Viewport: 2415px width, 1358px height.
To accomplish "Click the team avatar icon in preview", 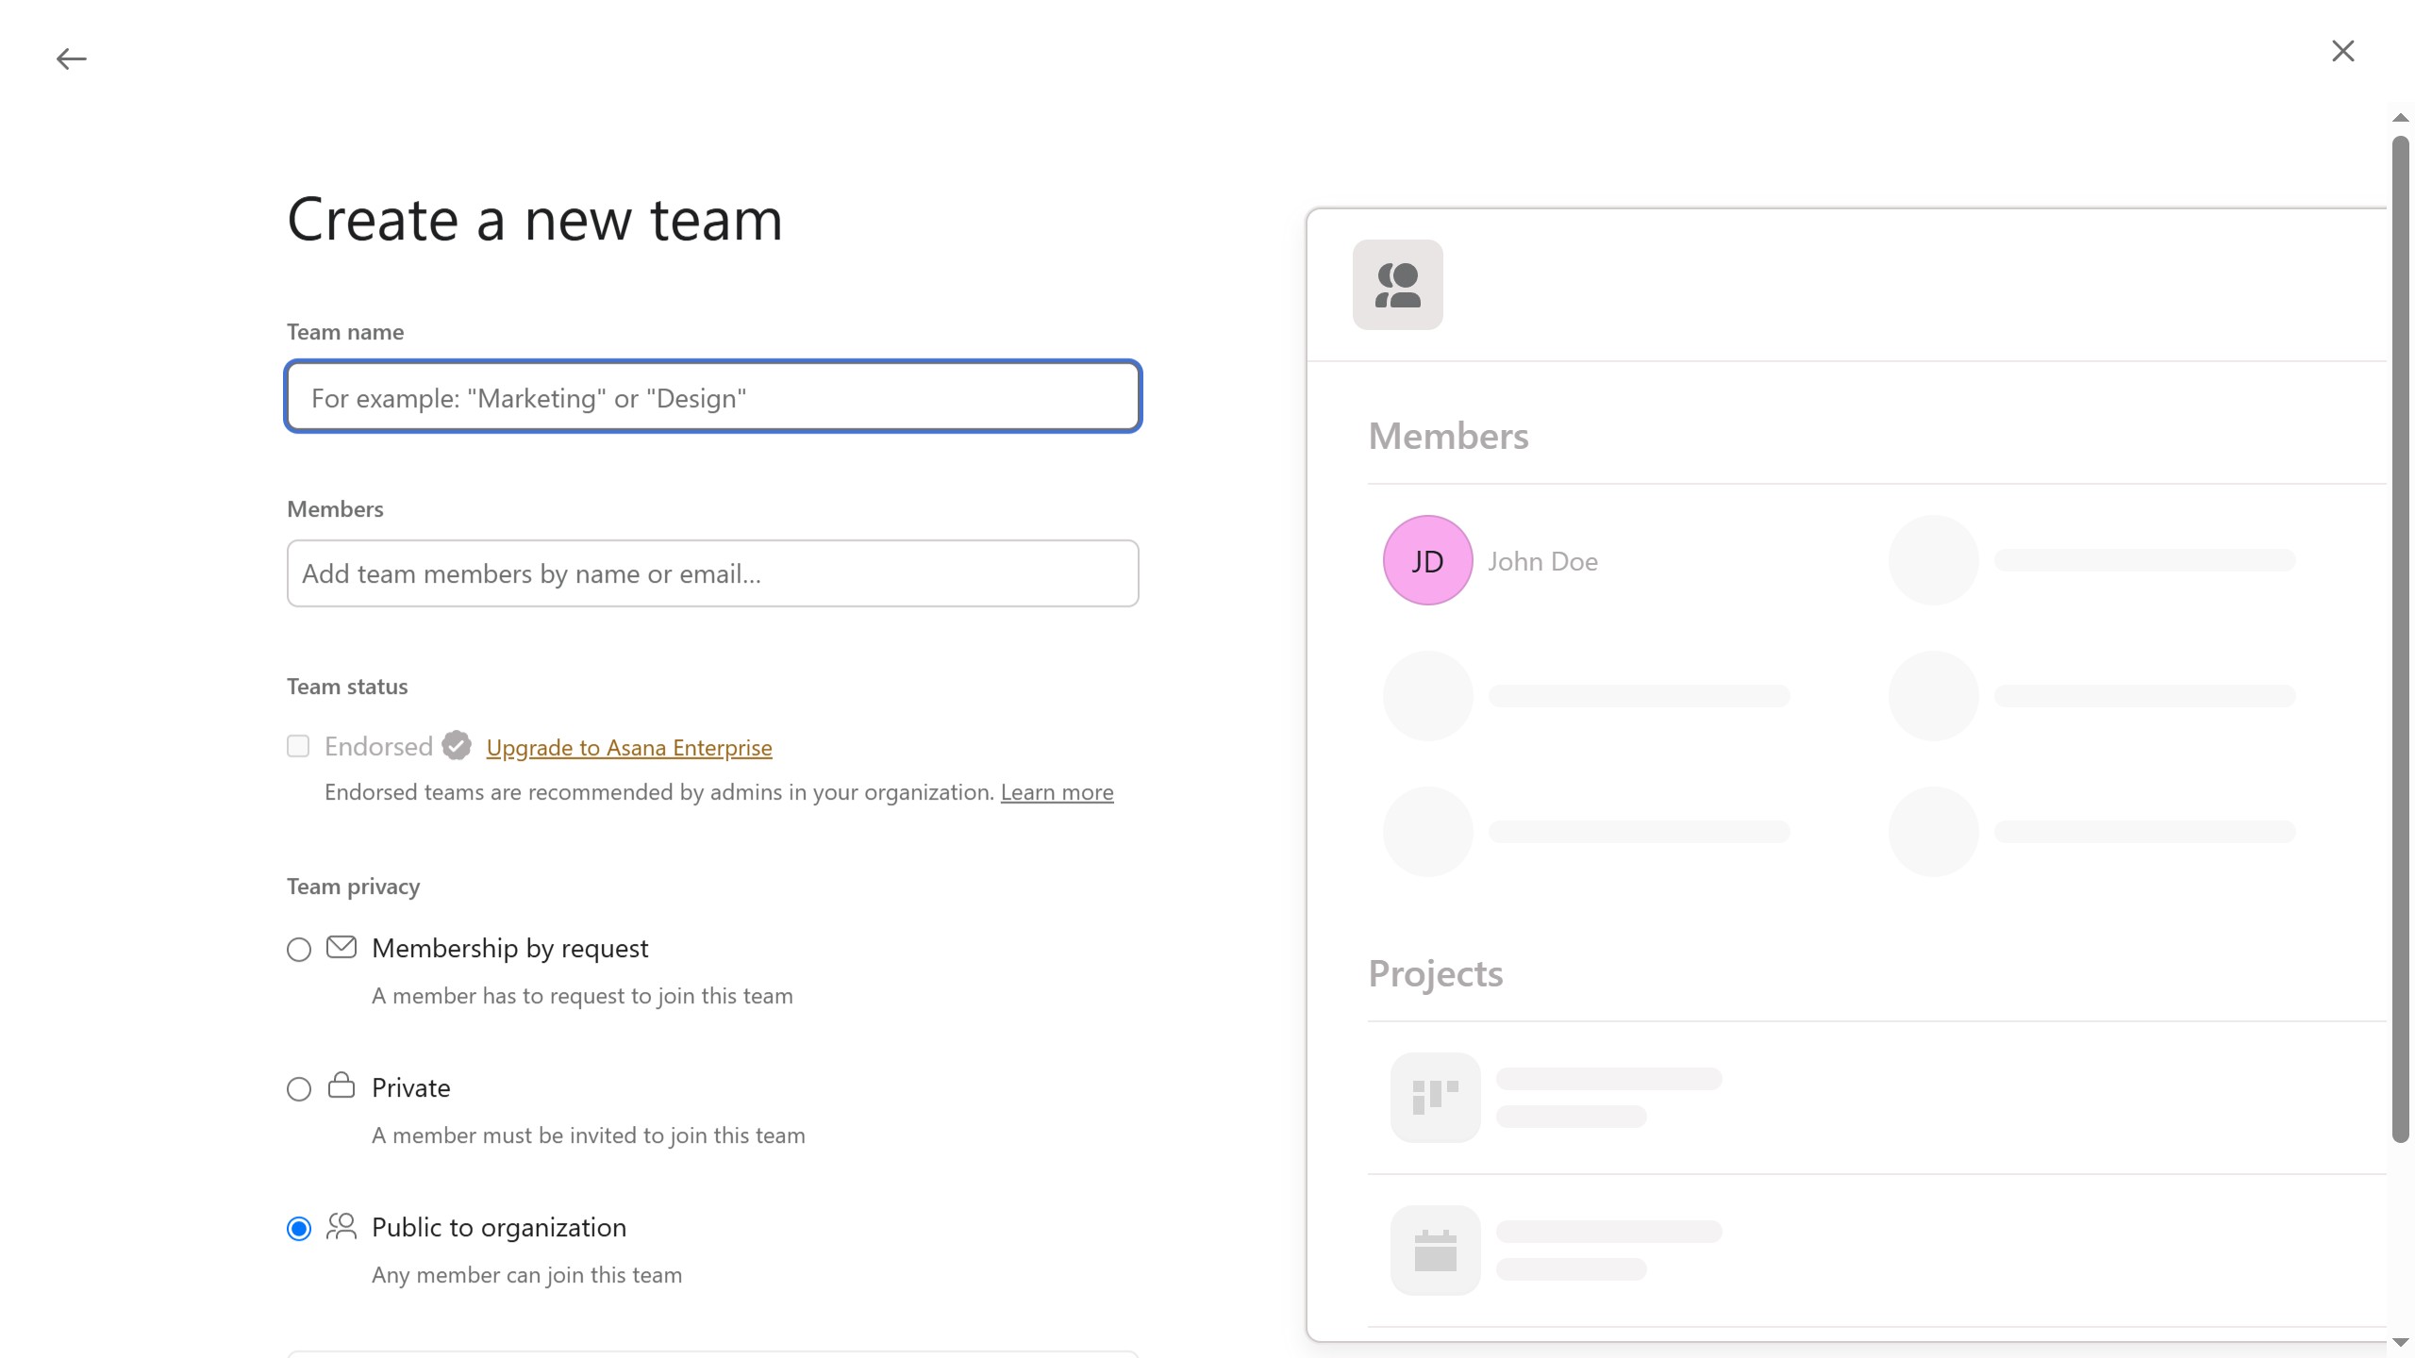I will 1397,285.
